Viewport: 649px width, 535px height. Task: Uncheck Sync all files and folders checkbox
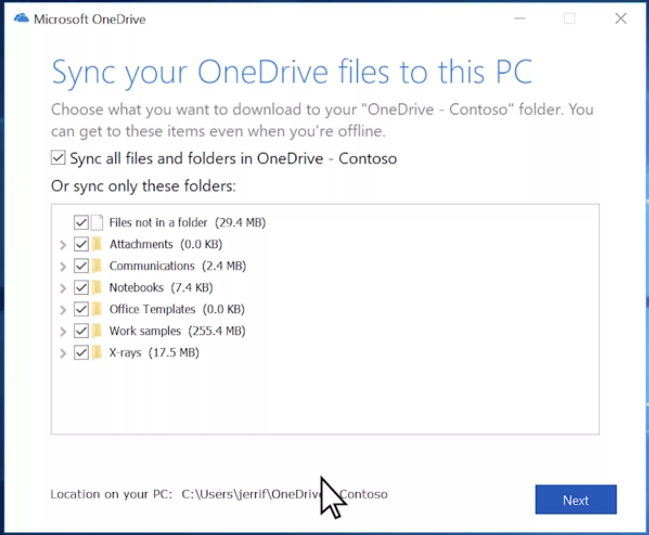point(58,158)
